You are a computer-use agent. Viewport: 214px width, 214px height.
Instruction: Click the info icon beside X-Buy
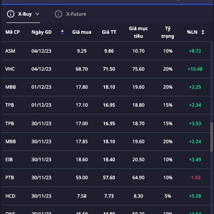(x=11, y=14)
